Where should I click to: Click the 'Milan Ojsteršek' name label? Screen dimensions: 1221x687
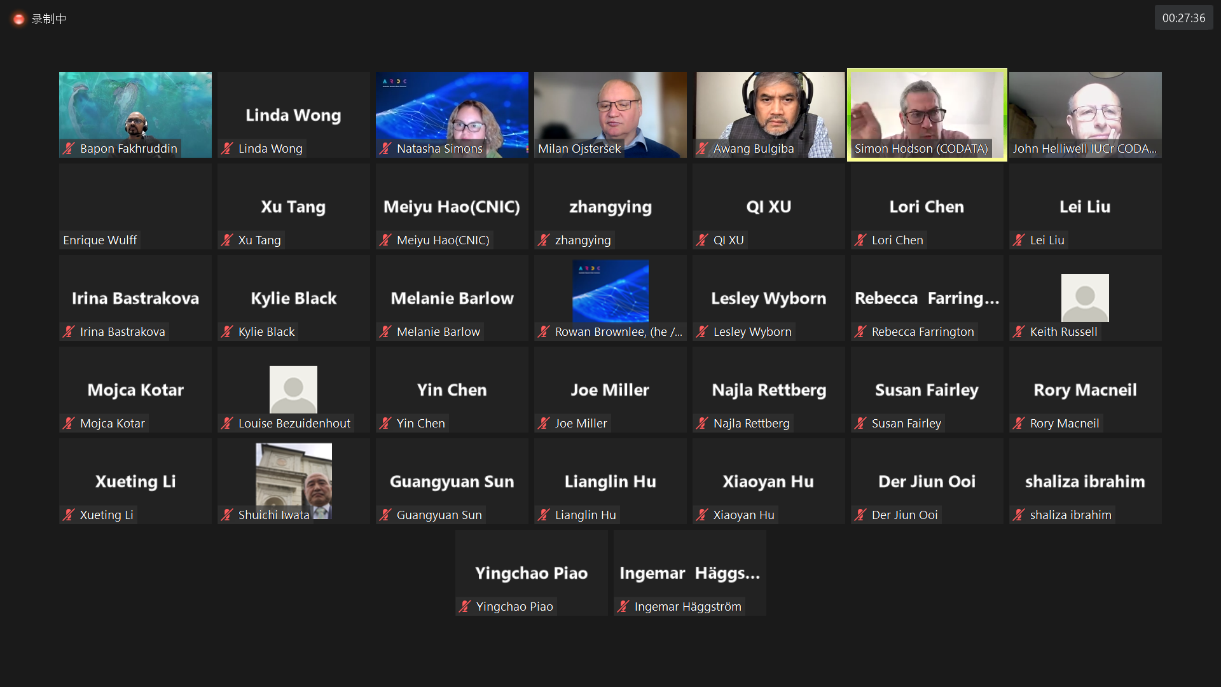[x=579, y=148]
